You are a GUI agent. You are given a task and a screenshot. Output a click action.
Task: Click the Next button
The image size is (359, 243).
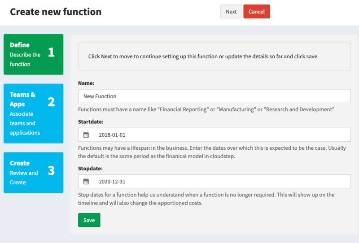click(231, 12)
